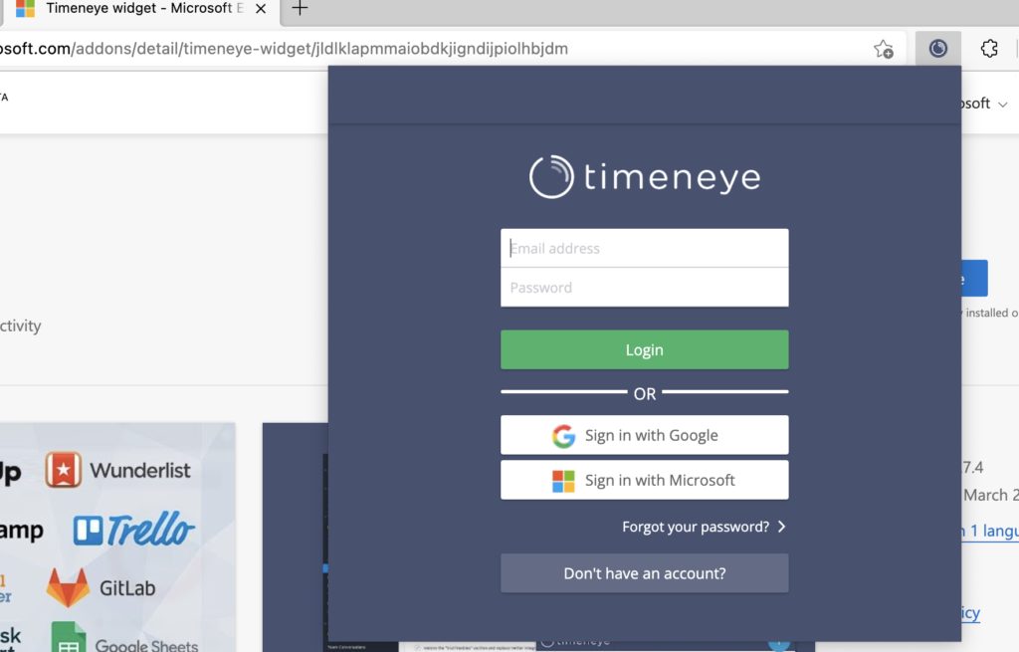The width and height of the screenshot is (1019, 652).
Task: Click the Microsoft logo on sign-in button
Action: pos(564,480)
